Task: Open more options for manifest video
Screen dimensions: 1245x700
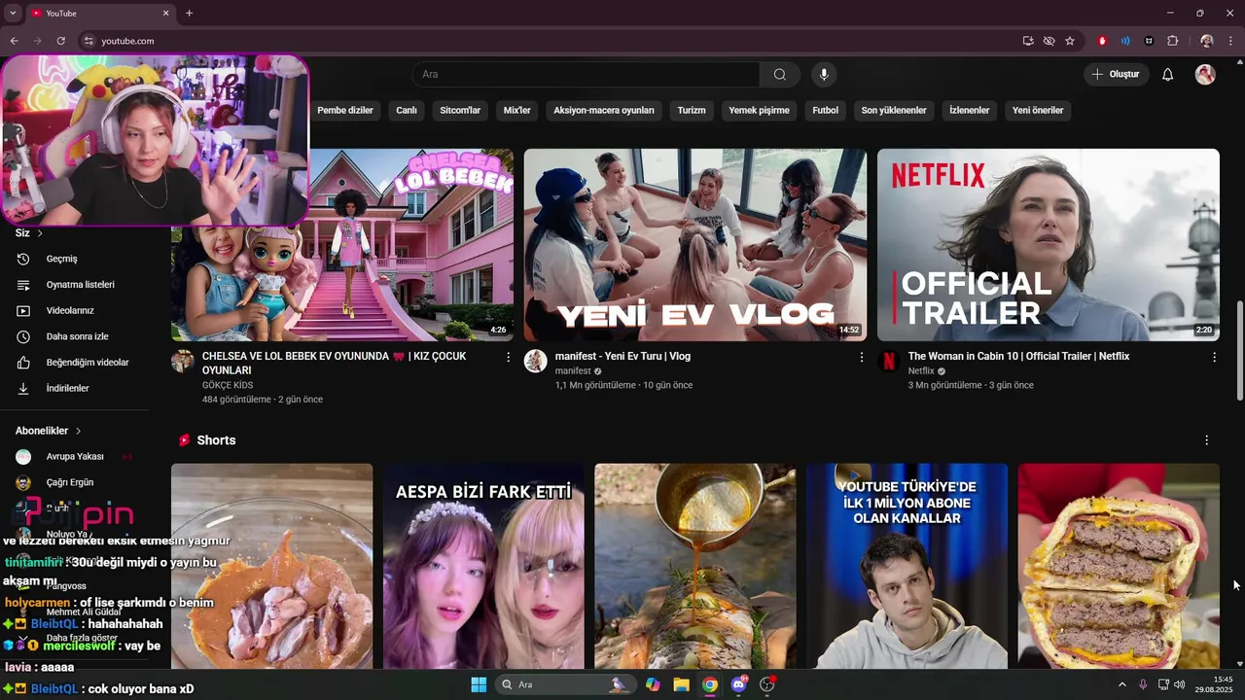Action: click(x=861, y=358)
